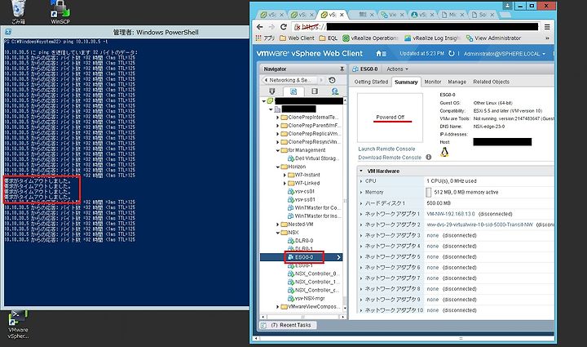Show hidden bookmarks via the overflow chevron
The width and height of the screenshot is (587, 347).
547,38
